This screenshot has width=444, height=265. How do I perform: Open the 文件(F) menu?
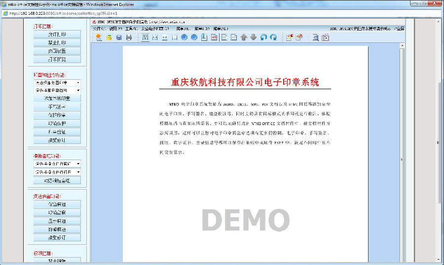[99, 29]
